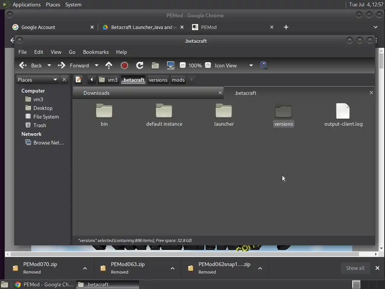Open Chrome tab search chevron
This screenshot has height=289, width=385.
pyautogui.click(x=376, y=27)
